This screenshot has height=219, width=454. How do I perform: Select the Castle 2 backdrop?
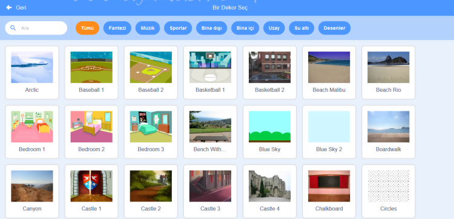(151, 191)
